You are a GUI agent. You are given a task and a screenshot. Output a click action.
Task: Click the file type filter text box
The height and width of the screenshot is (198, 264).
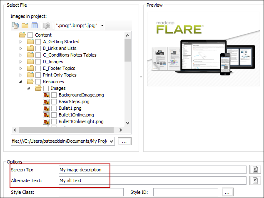[x=77, y=25]
